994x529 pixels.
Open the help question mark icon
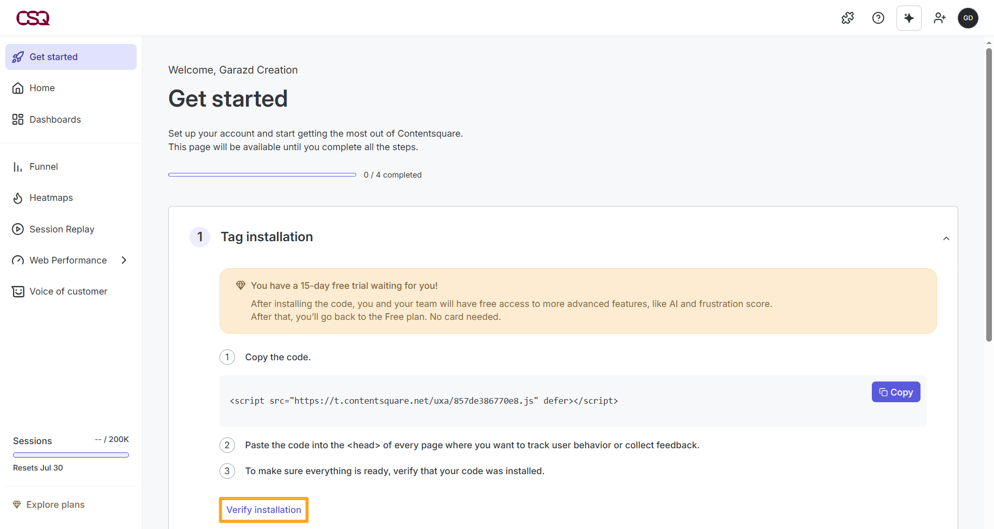coord(878,18)
